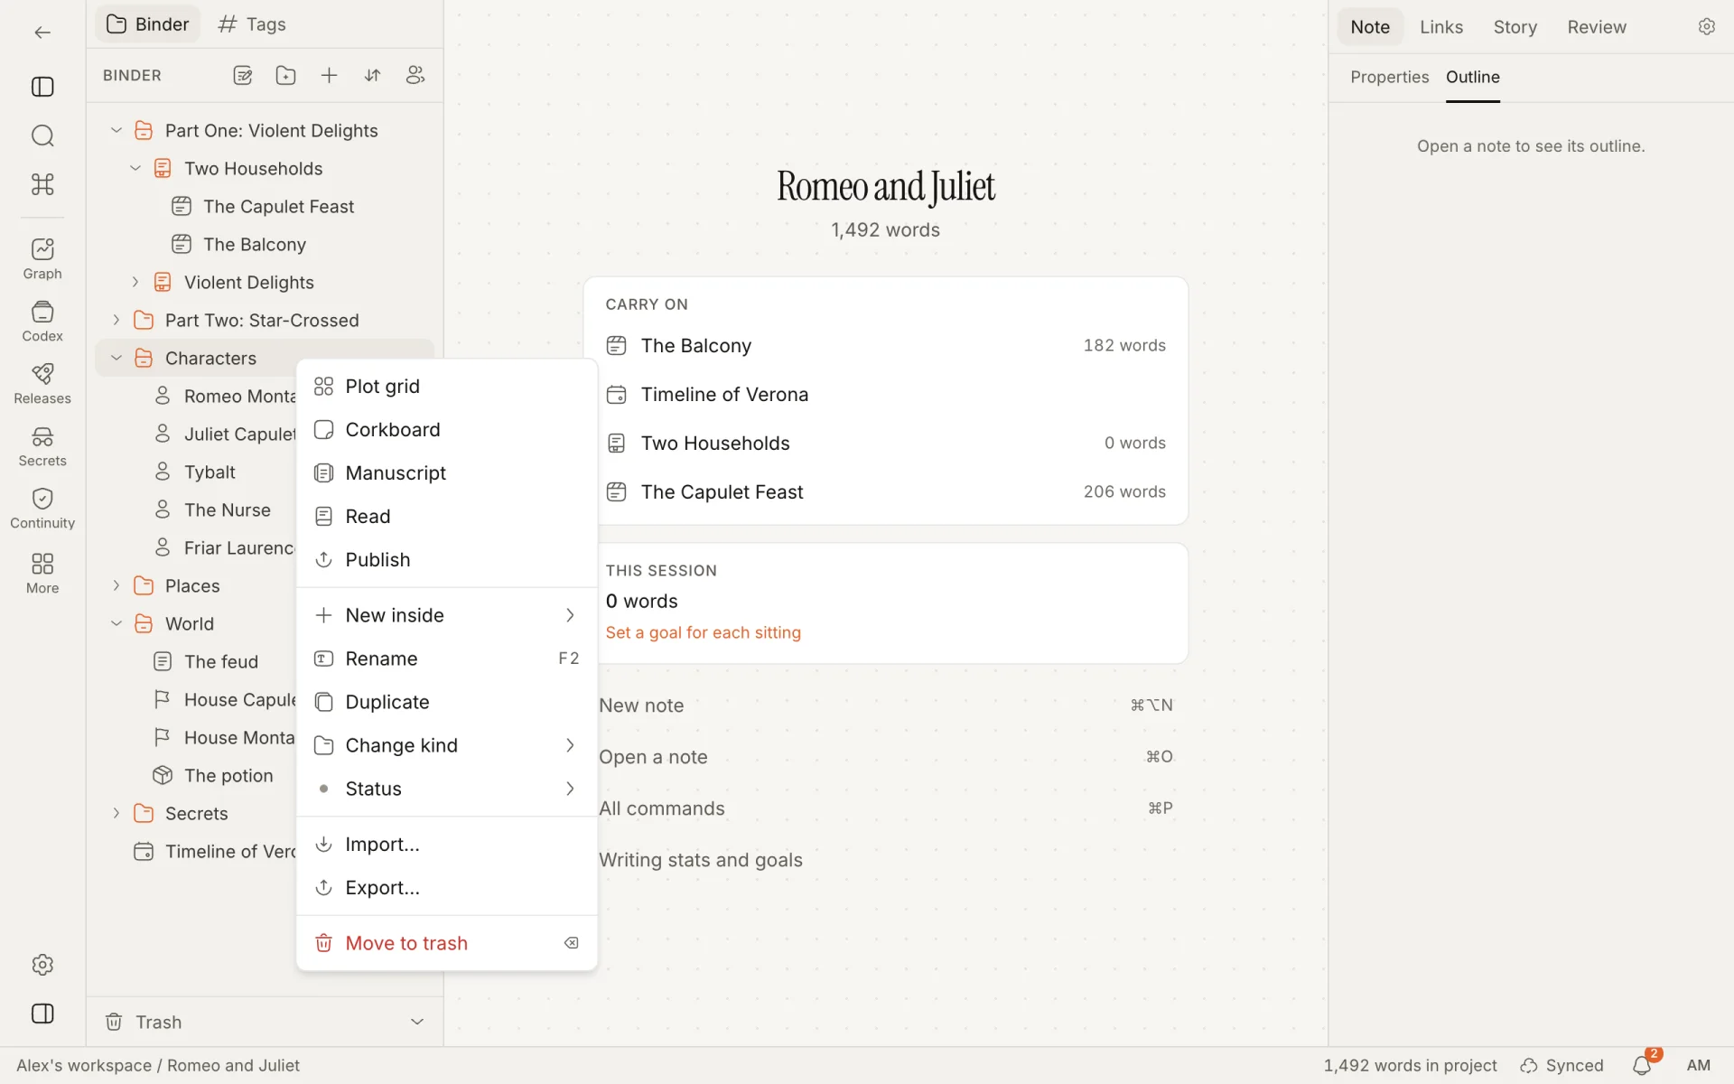The image size is (1734, 1084).
Task: Open the Secrets section
Action: [x=42, y=446]
